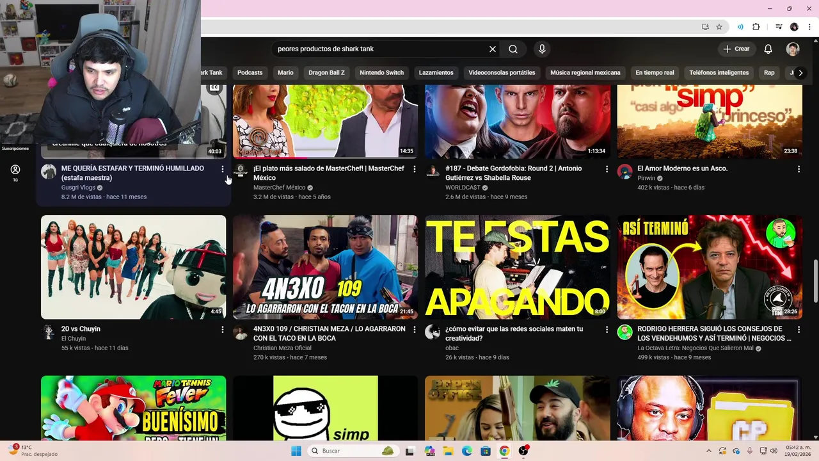The height and width of the screenshot is (461, 819).
Task: Click La Octava Letra channel avatar
Action: 624,332
